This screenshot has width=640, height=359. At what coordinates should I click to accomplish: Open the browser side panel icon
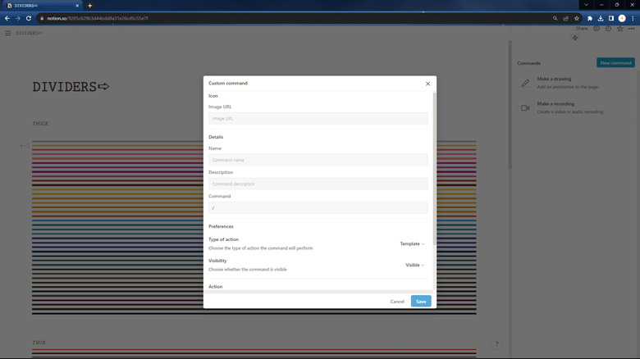(x=611, y=18)
